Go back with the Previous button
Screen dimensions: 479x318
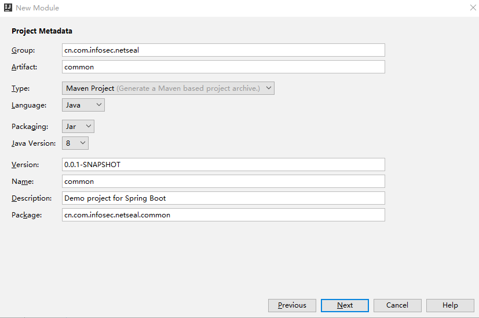[x=292, y=305]
